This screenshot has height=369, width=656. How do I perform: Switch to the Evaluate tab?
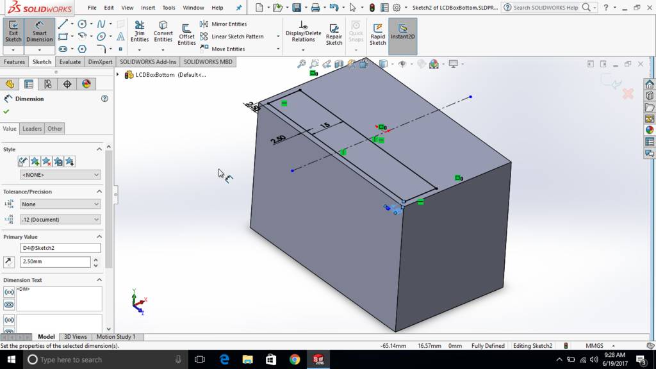[70, 62]
